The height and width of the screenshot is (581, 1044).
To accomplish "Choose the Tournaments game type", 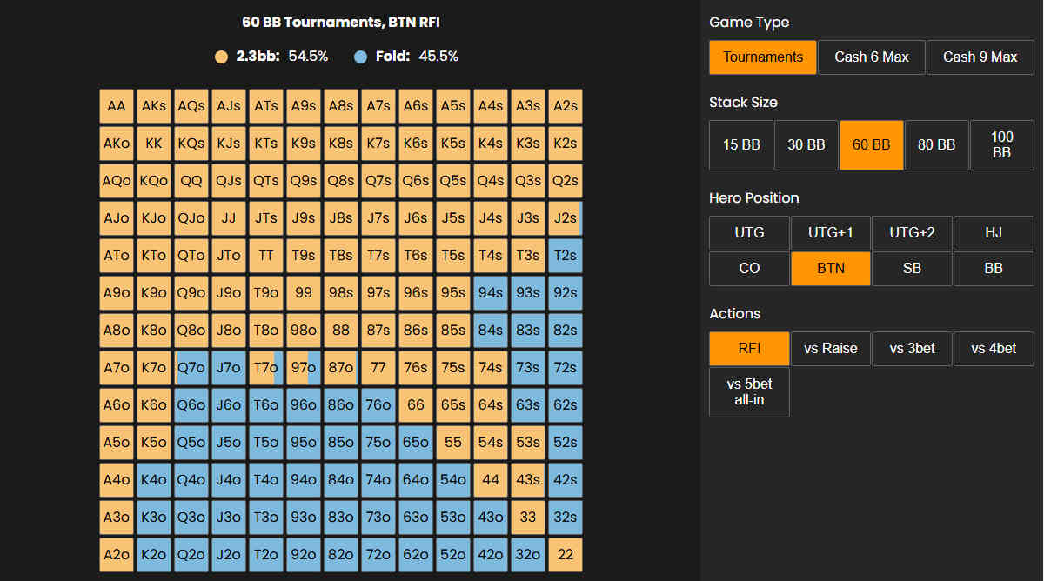I will tap(762, 57).
